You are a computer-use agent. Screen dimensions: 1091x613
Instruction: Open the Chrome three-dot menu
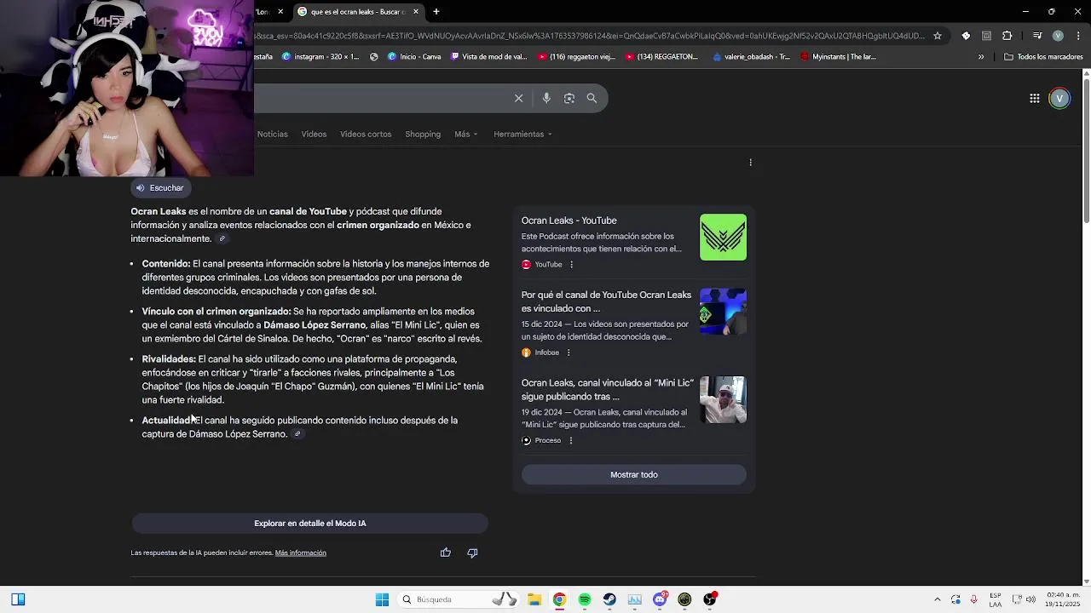click(x=1077, y=36)
